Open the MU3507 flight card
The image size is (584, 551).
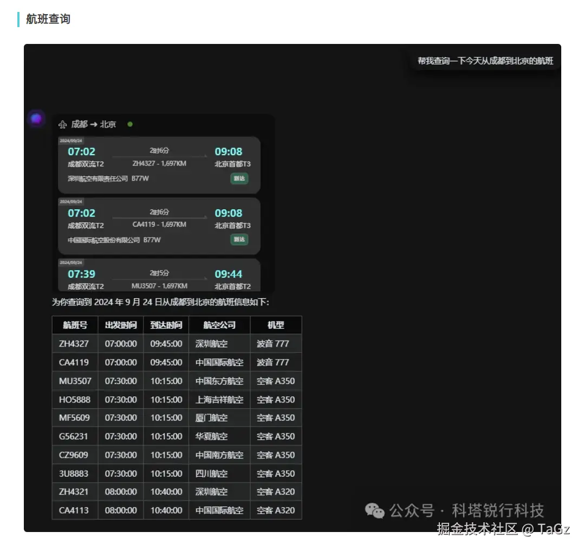point(159,275)
